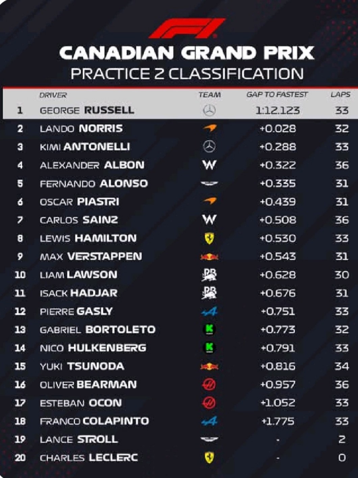Select driver name George Russell

pyautogui.click(x=87, y=110)
